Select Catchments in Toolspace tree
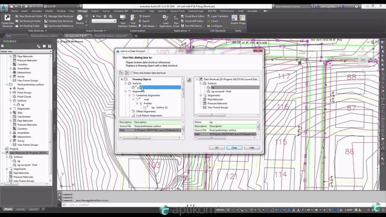 tap(24, 116)
